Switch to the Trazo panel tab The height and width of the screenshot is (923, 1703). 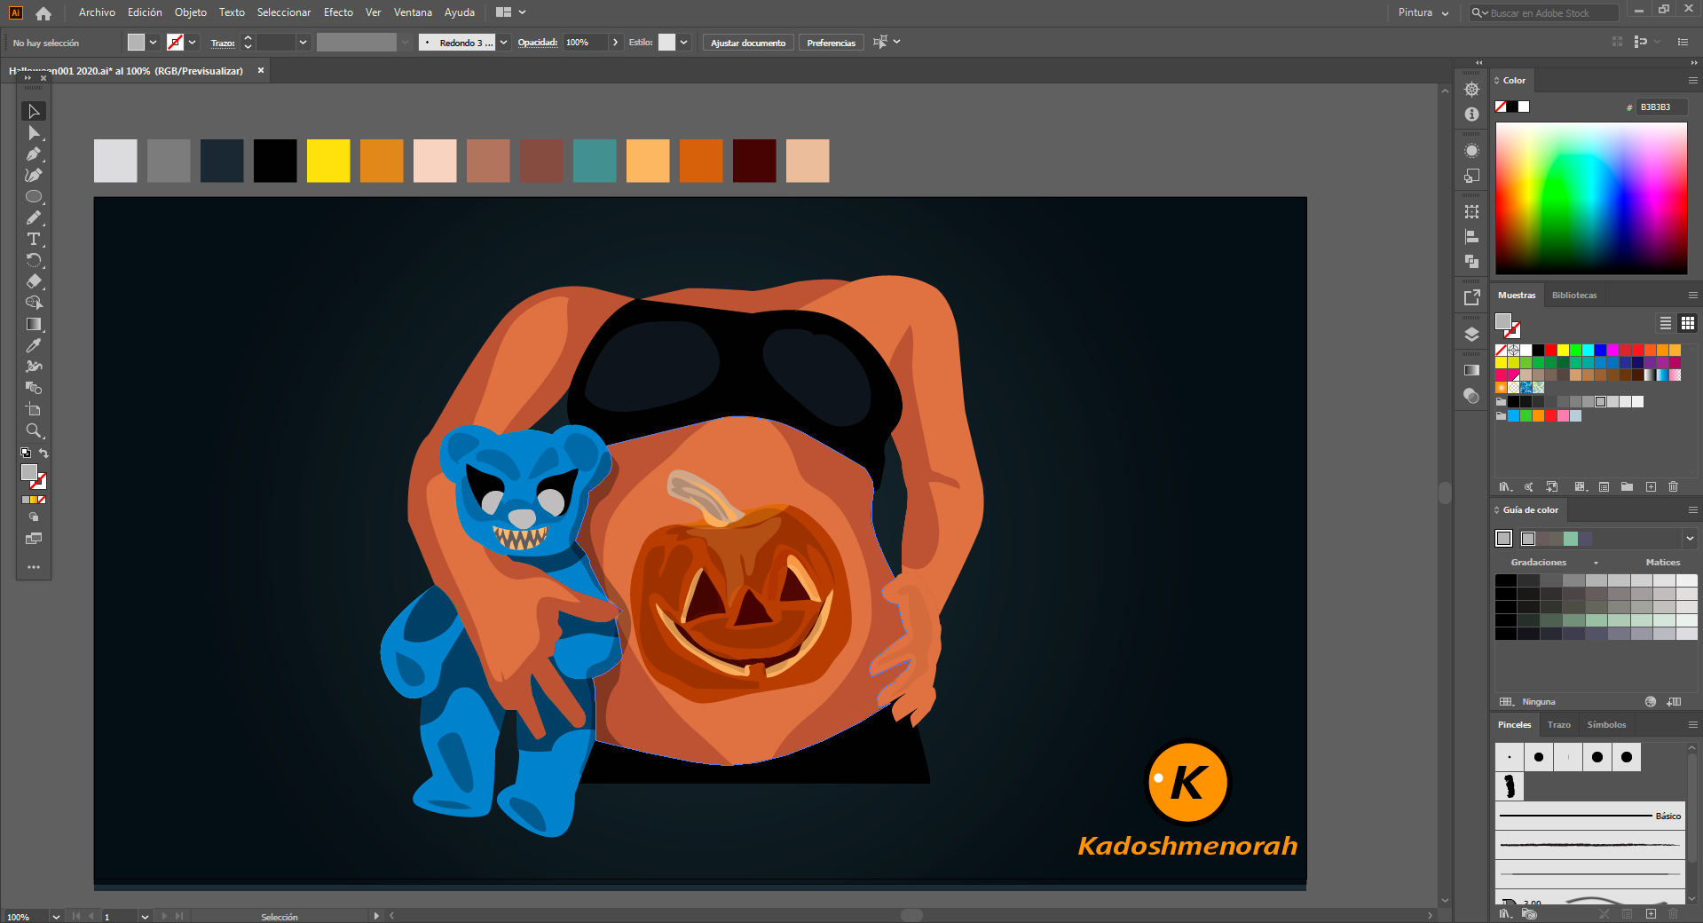click(x=1558, y=725)
